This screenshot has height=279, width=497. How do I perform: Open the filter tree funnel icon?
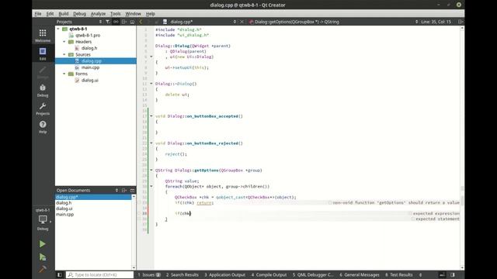pos(108,22)
